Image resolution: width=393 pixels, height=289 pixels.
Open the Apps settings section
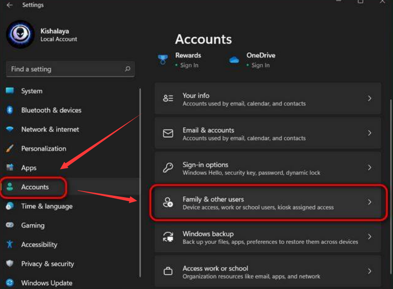(29, 167)
